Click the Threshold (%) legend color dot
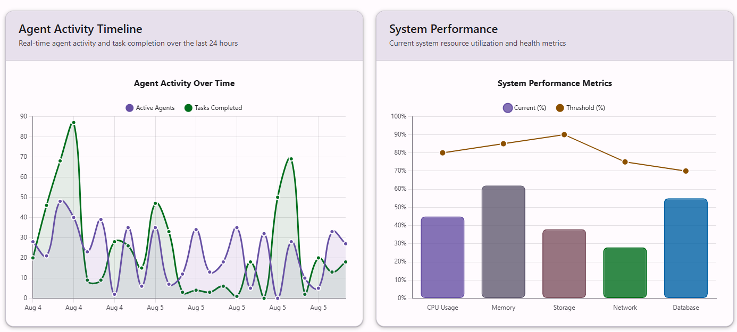The height and width of the screenshot is (332, 737). [560, 108]
